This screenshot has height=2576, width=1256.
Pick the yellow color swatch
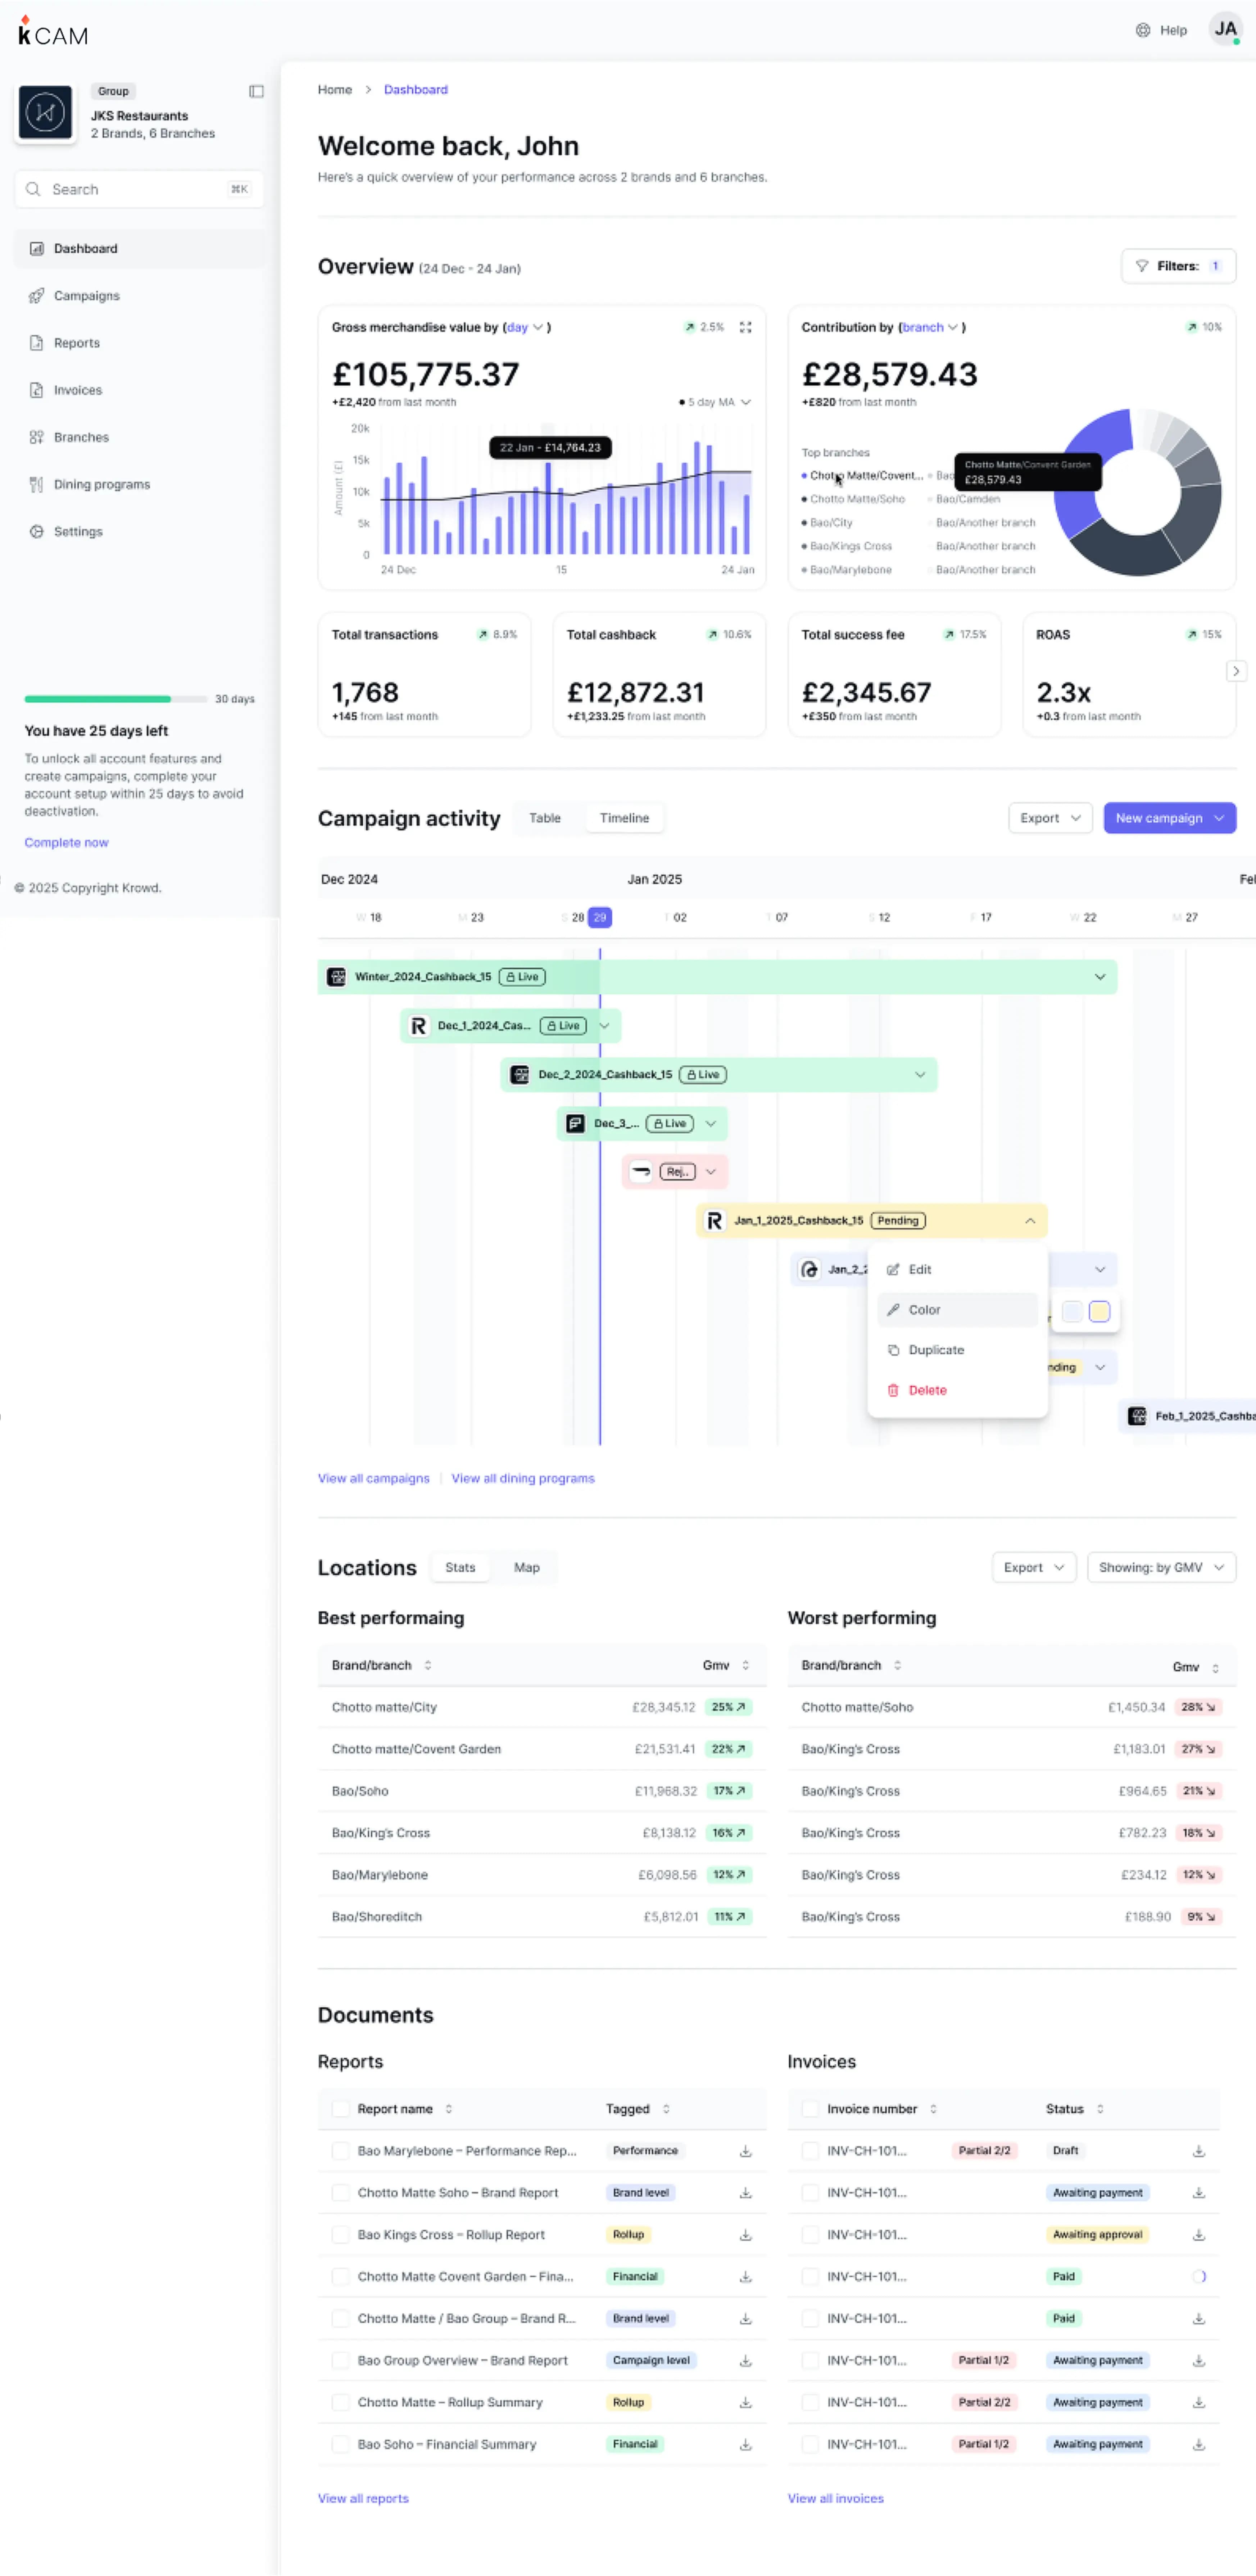(x=1099, y=1312)
